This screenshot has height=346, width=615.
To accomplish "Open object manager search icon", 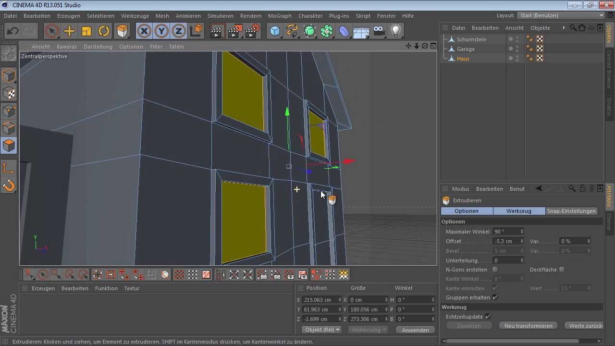I will (573, 28).
